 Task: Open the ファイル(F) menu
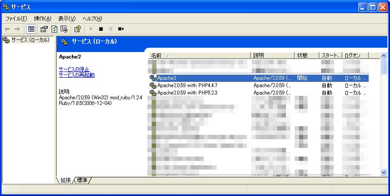coord(16,19)
